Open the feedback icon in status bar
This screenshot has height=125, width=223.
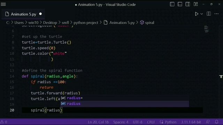tap(208, 122)
